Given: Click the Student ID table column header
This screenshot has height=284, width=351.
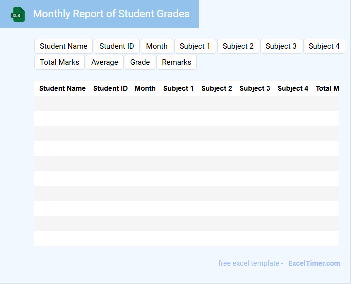Looking at the screenshot, I should point(110,88).
